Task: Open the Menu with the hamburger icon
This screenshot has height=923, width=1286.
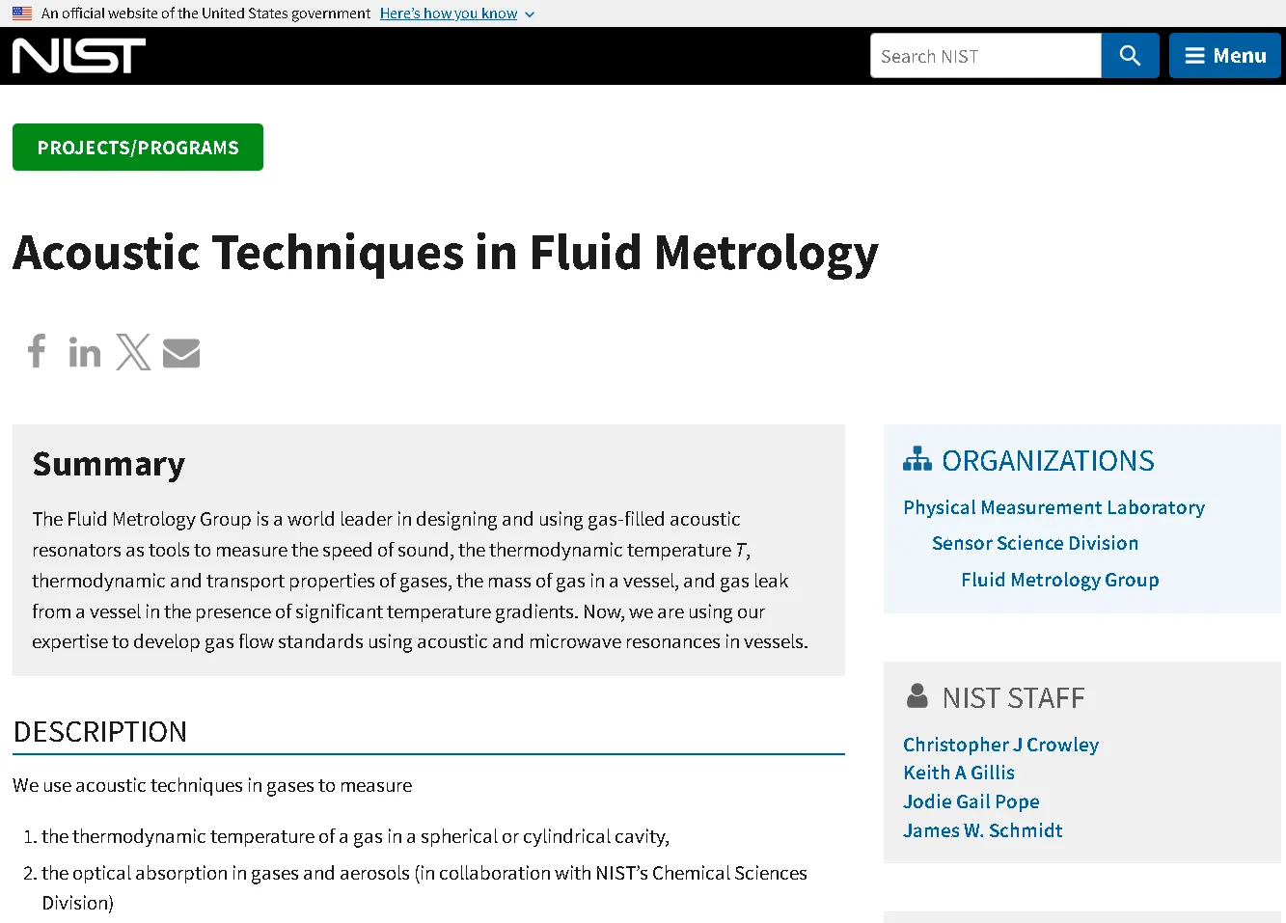Action: point(1224,55)
